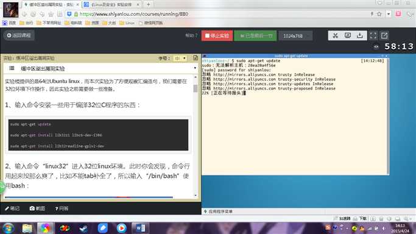Open the 百度 bookmark
Viewport: 416px width, 234px height.
pyautogui.click(x=9, y=23)
